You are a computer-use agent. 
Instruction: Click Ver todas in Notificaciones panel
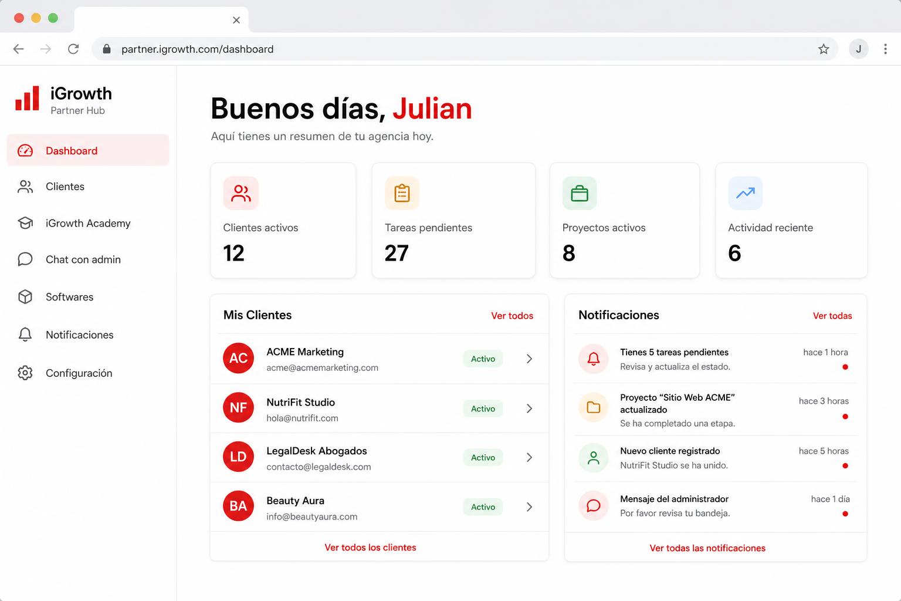coord(832,316)
